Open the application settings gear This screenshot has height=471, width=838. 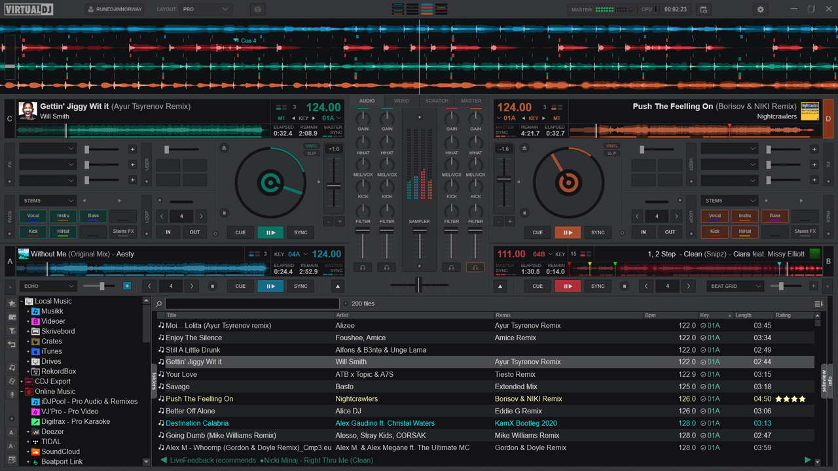coord(759,9)
